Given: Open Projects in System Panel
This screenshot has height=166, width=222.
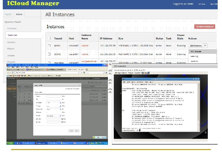Looking at the screenshot, I should click(11, 62).
